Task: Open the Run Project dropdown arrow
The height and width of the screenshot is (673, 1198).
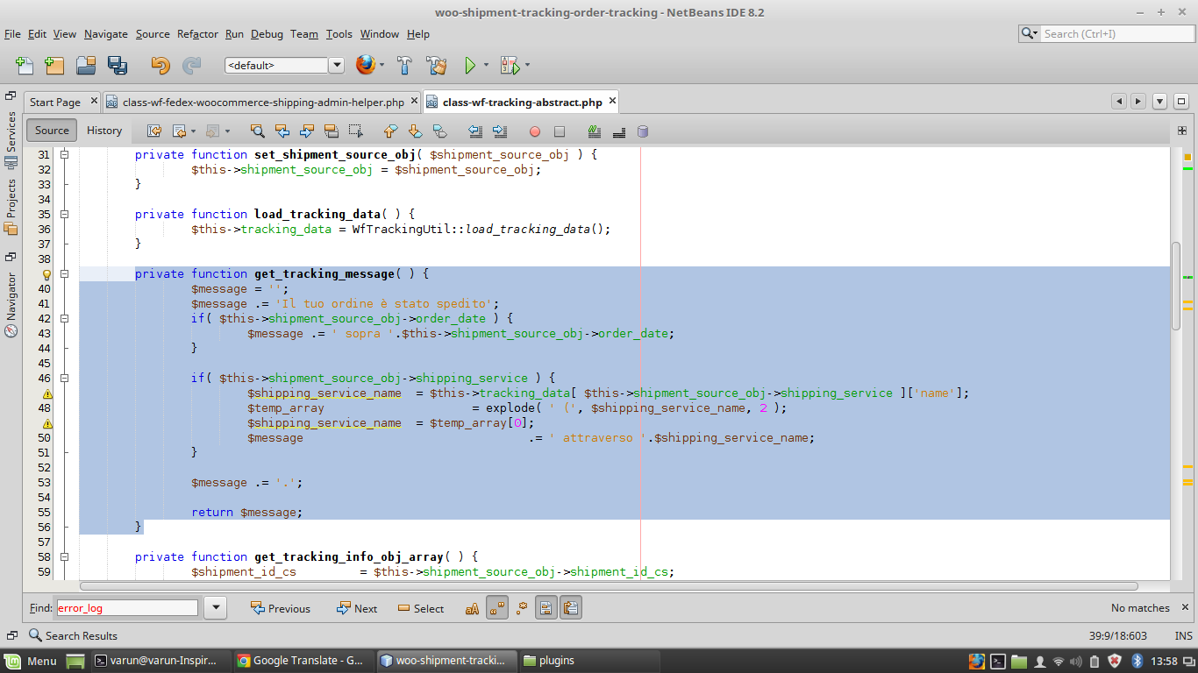Action: pos(486,66)
